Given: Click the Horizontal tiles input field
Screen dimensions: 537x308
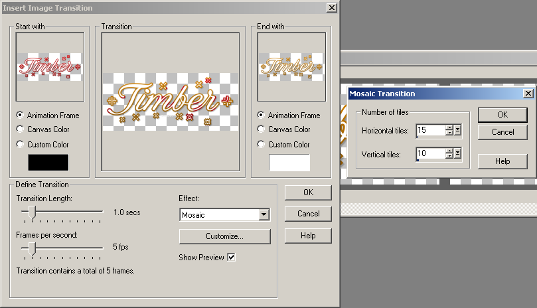Looking at the screenshot, I should click(x=430, y=130).
